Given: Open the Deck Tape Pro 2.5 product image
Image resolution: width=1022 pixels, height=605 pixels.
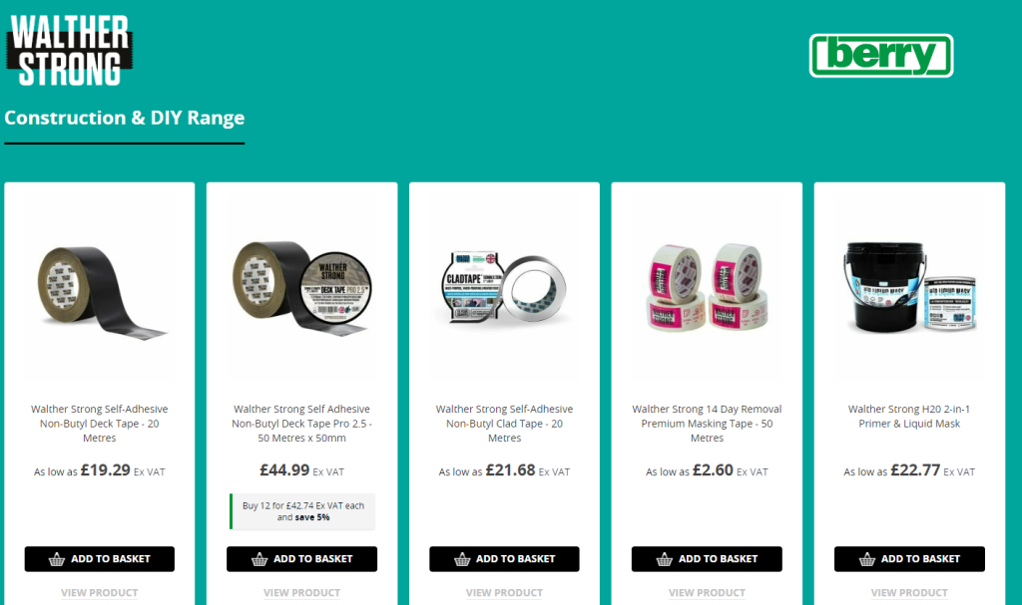Looking at the screenshot, I should 301,290.
